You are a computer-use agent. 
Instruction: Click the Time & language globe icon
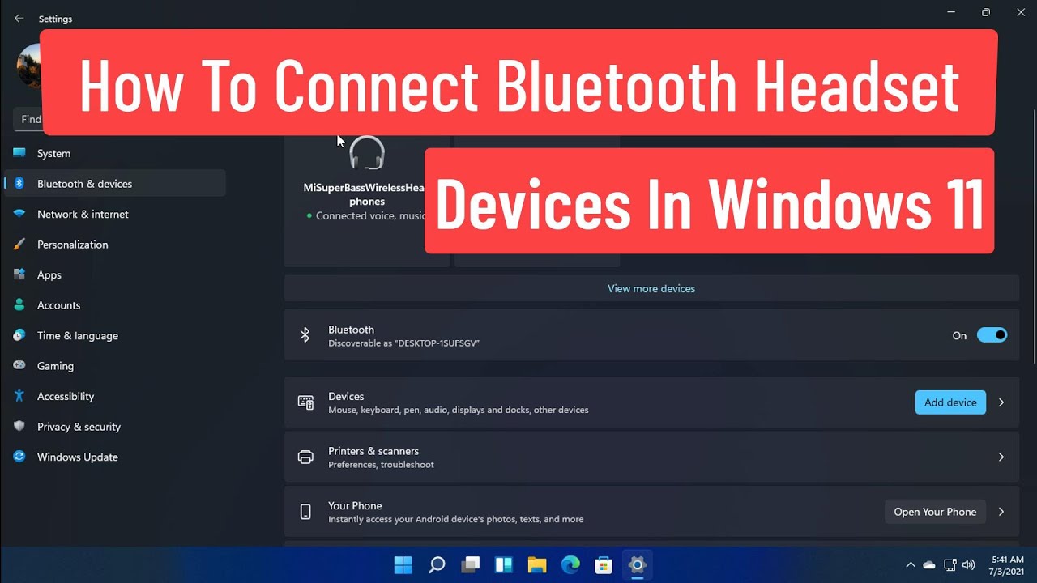tap(19, 335)
